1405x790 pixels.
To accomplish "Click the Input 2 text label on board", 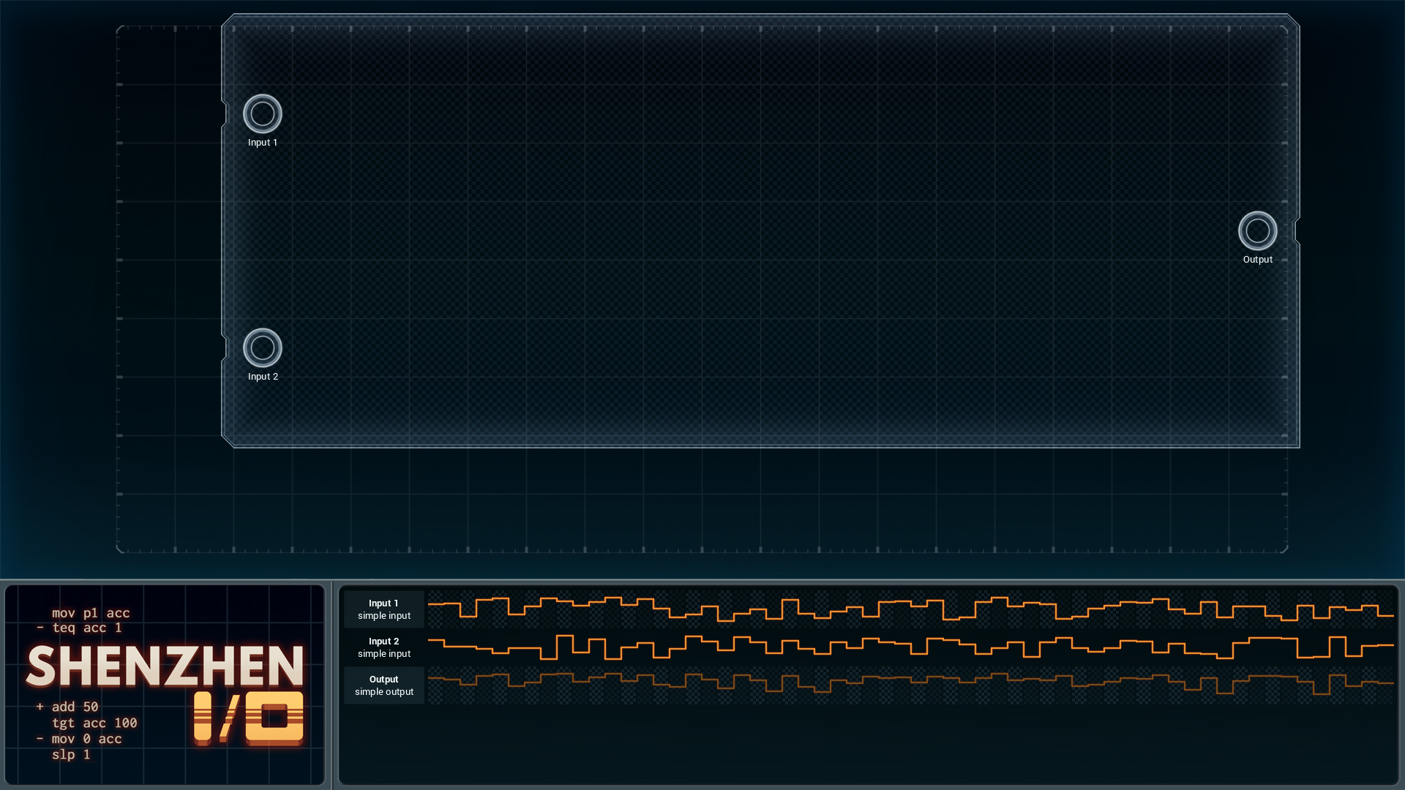I will point(263,377).
